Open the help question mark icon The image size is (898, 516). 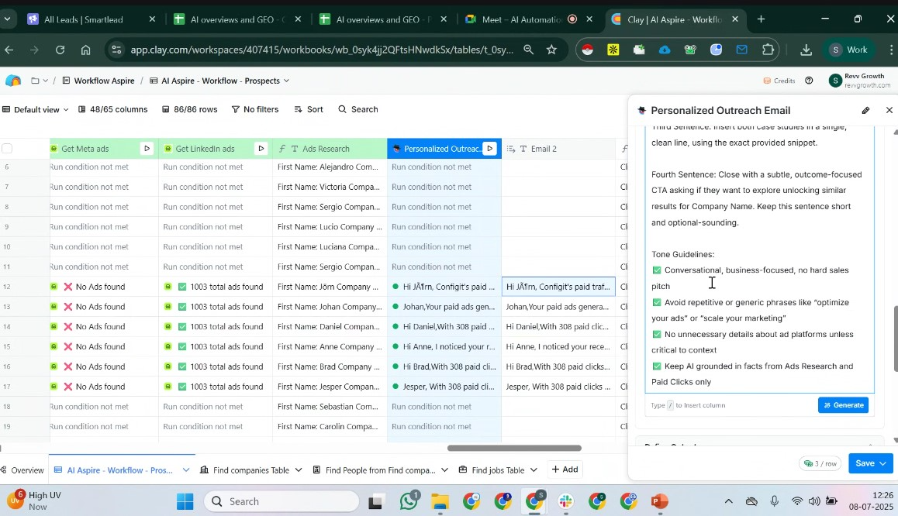coord(809,81)
